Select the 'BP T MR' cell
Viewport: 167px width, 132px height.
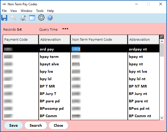(55, 86)
